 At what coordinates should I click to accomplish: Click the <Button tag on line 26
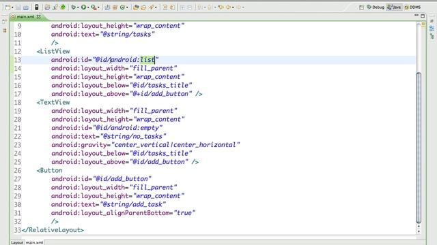[50, 170]
